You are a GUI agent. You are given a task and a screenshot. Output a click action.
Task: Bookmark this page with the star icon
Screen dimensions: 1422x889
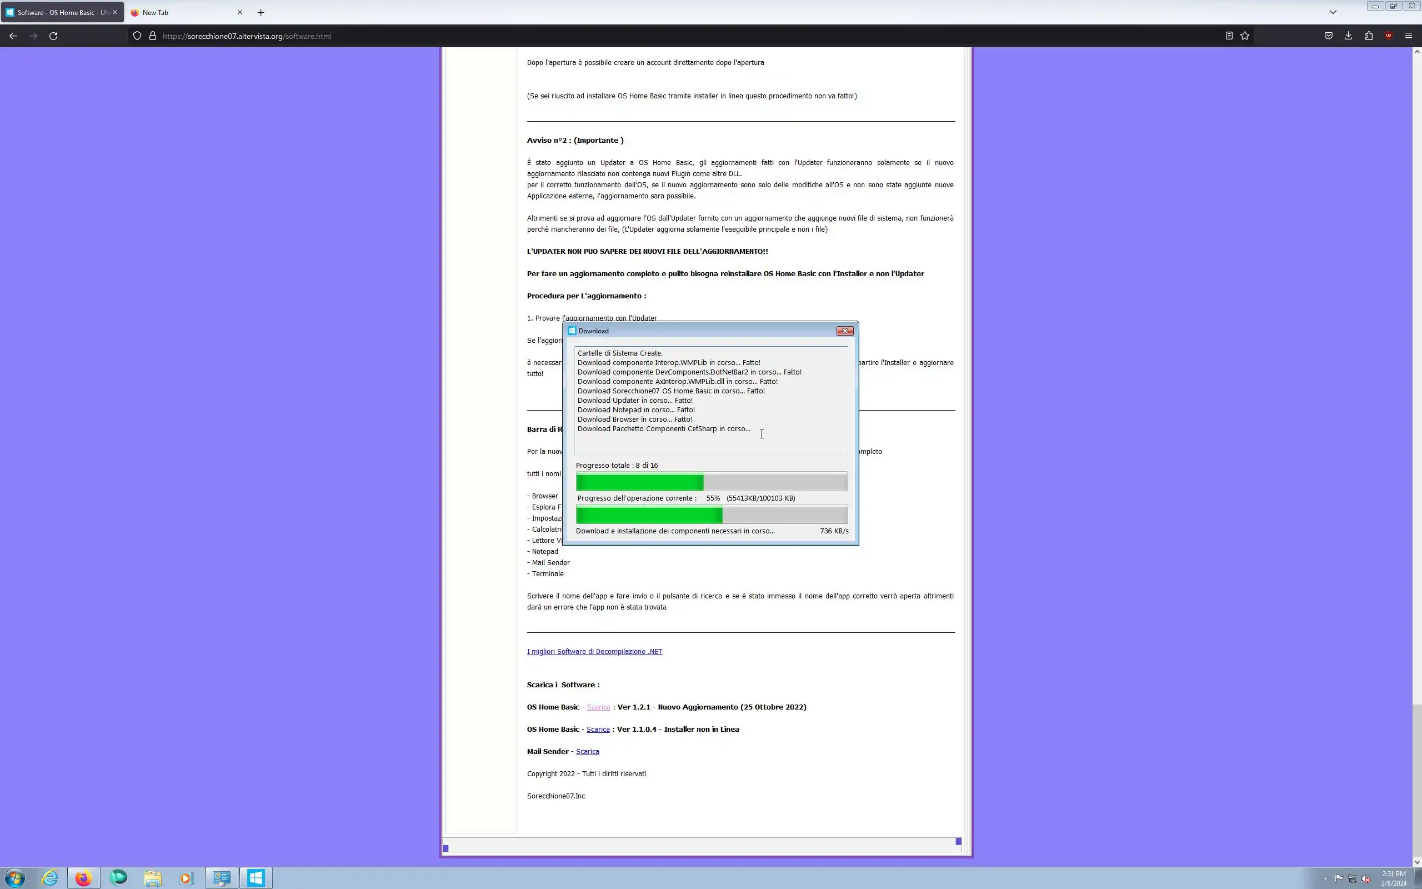click(1245, 36)
